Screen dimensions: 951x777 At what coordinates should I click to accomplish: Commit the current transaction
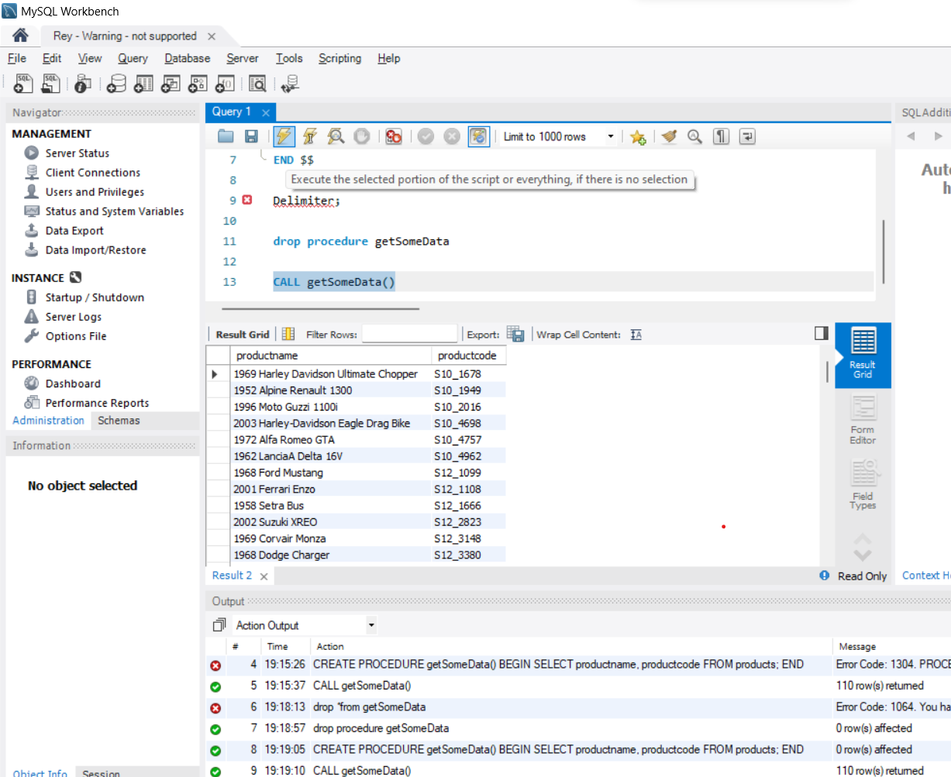(426, 136)
